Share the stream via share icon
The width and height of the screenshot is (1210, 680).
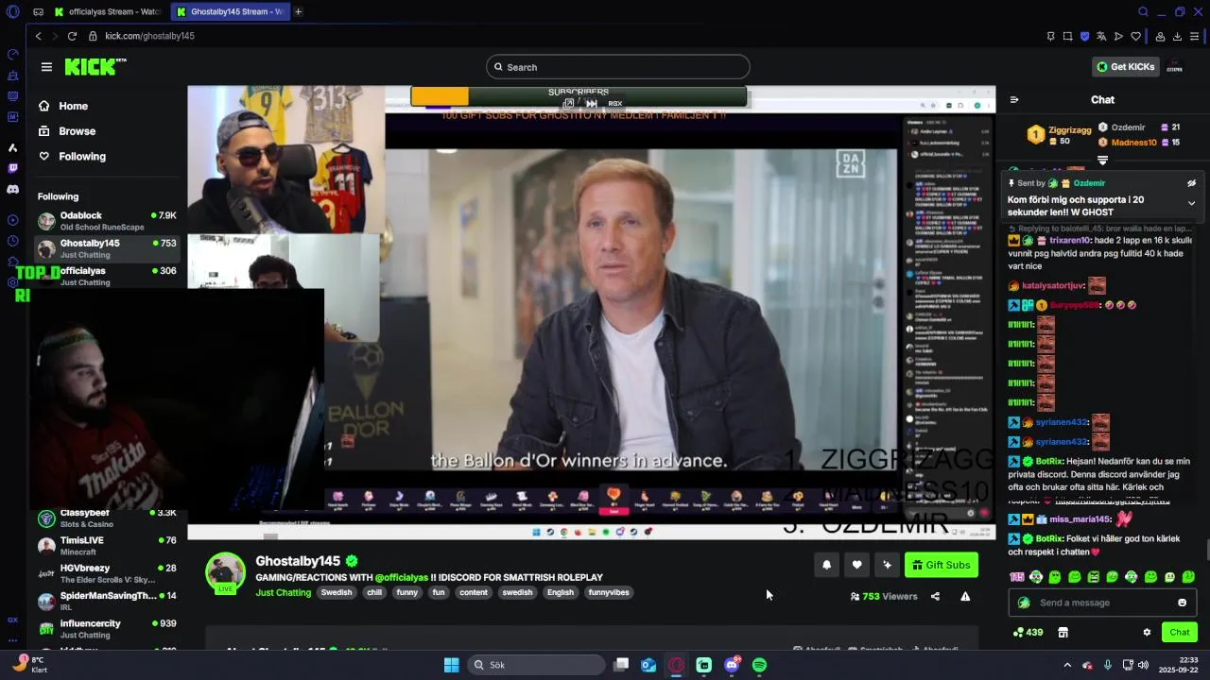click(x=935, y=596)
